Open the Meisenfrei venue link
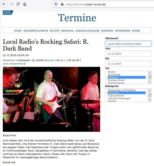 tap(9, 60)
